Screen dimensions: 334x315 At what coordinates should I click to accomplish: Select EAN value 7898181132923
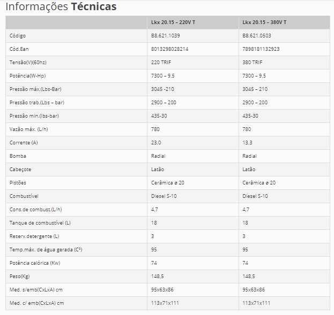(261, 49)
